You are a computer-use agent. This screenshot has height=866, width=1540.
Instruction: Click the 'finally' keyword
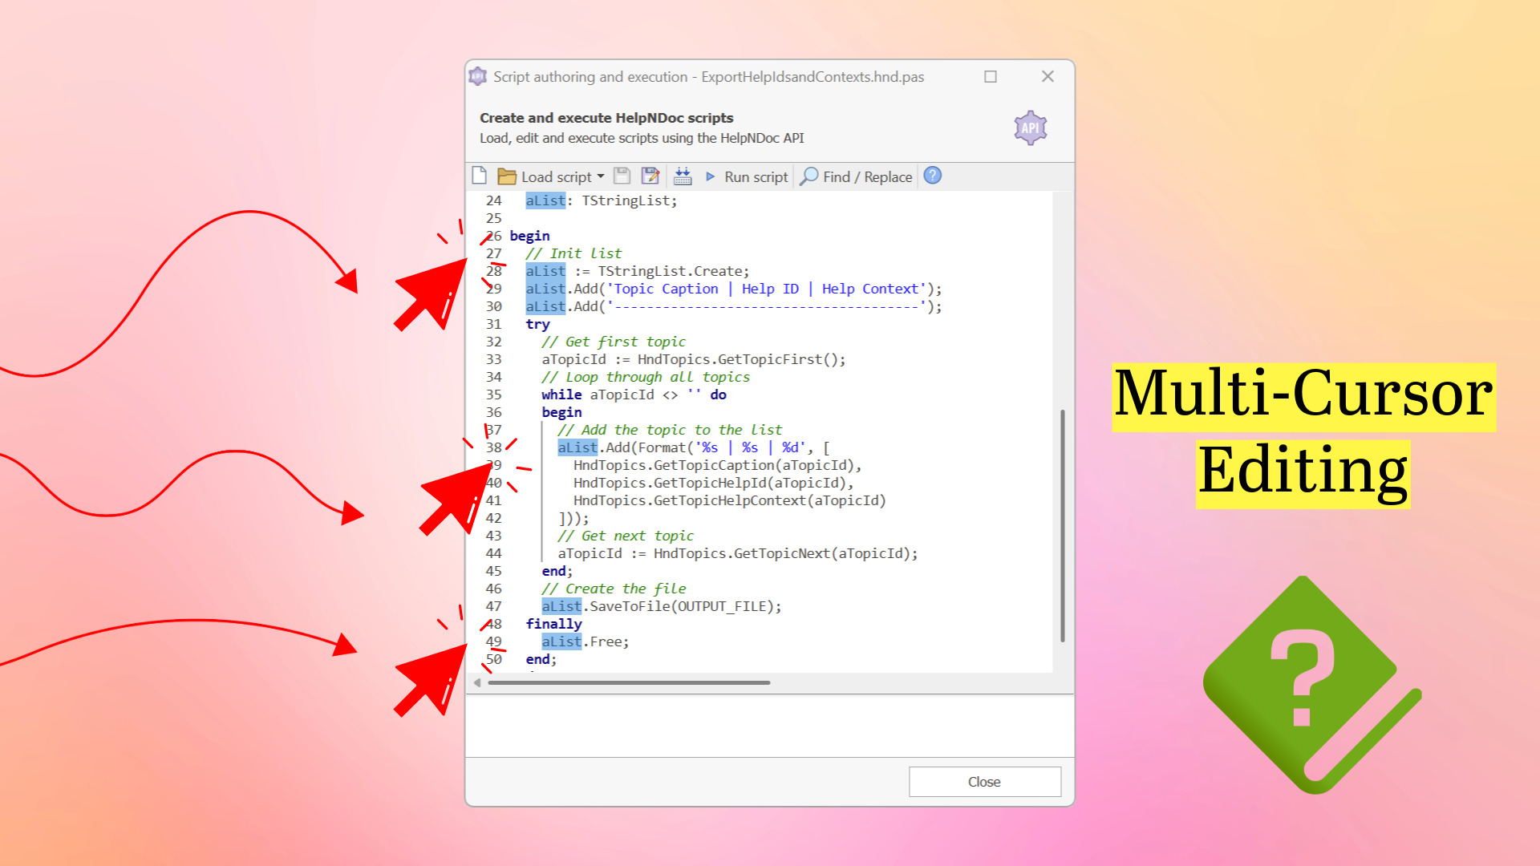pyautogui.click(x=553, y=624)
